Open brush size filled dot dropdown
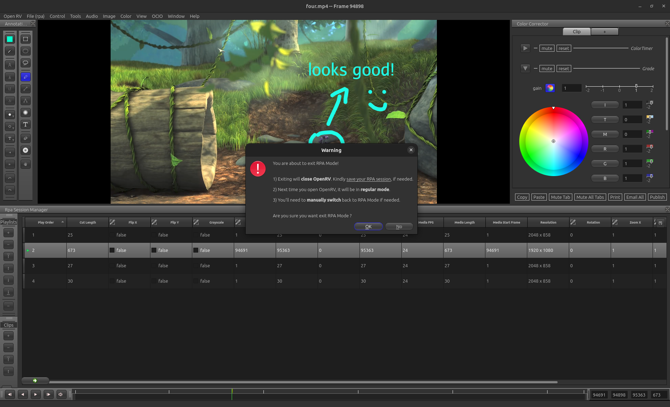 point(10,115)
